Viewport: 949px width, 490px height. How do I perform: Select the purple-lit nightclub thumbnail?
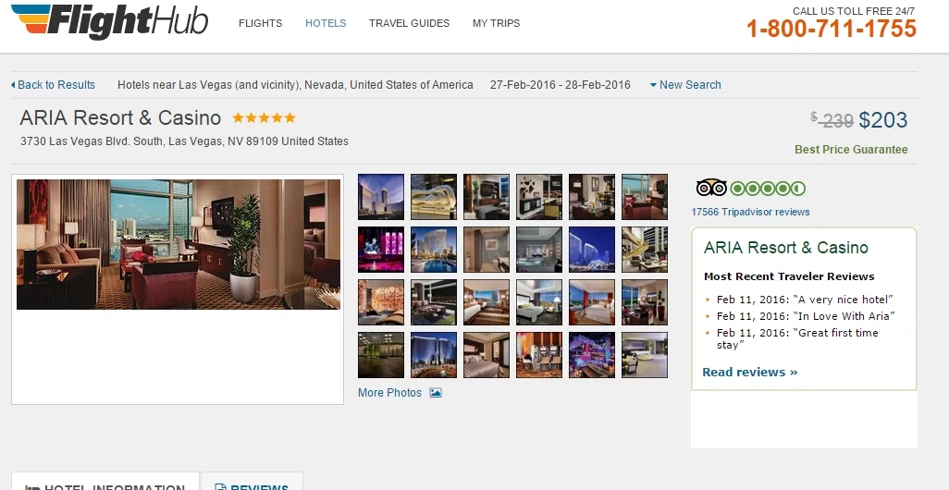coord(591,354)
